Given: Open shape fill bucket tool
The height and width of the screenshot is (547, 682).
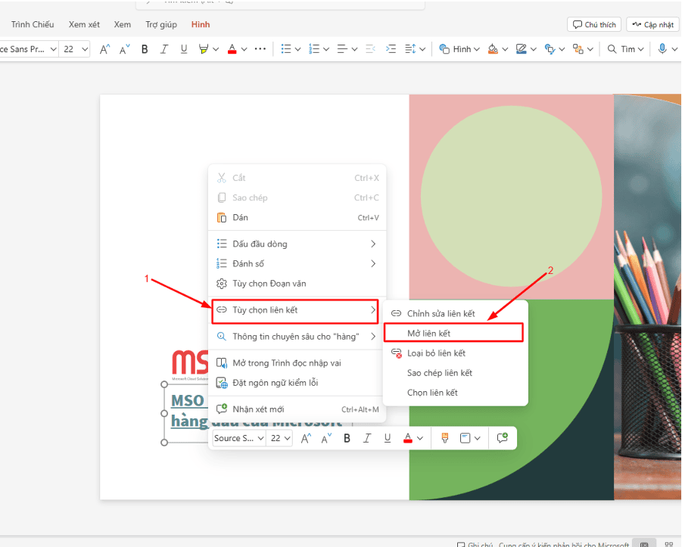Looking at the screenshot, I should 493,49.
